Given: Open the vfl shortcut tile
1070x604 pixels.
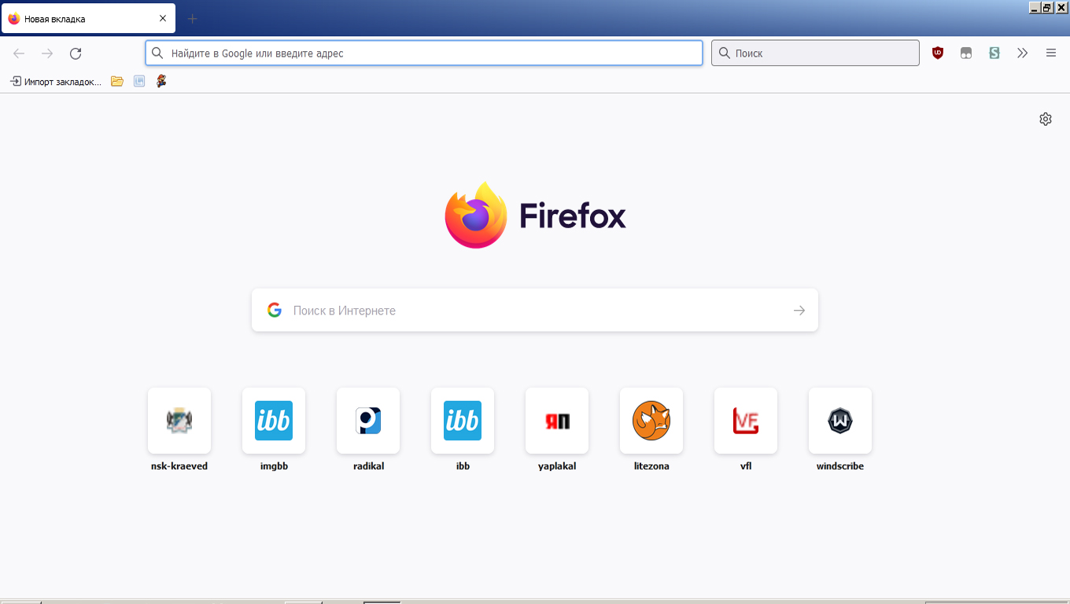Looking at the screenshot, I should coord(746,421).
